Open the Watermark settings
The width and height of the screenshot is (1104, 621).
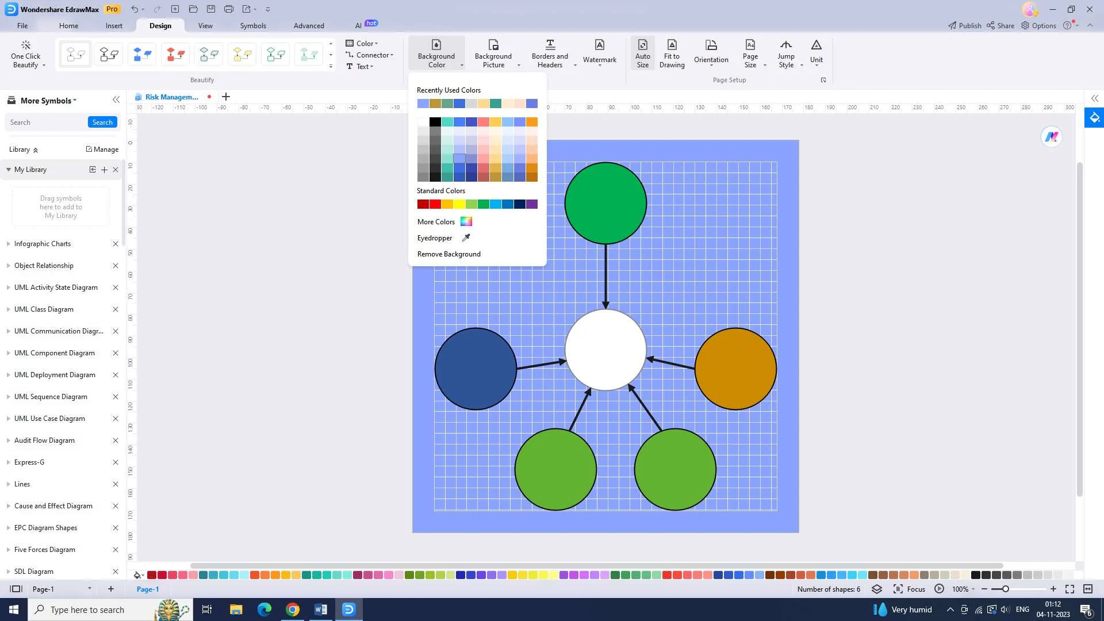coord(599,53)
